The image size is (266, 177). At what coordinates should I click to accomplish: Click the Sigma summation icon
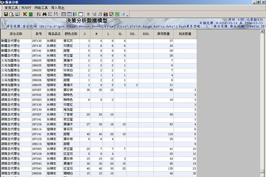(x=88, y=14)
